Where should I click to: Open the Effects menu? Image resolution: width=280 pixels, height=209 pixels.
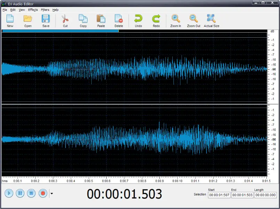pyautogui.click(x=33, y=10)
